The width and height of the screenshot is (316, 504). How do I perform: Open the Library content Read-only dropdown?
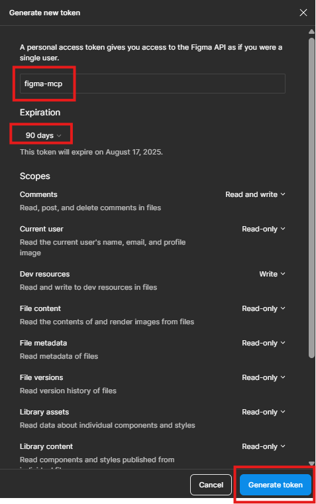264,446
